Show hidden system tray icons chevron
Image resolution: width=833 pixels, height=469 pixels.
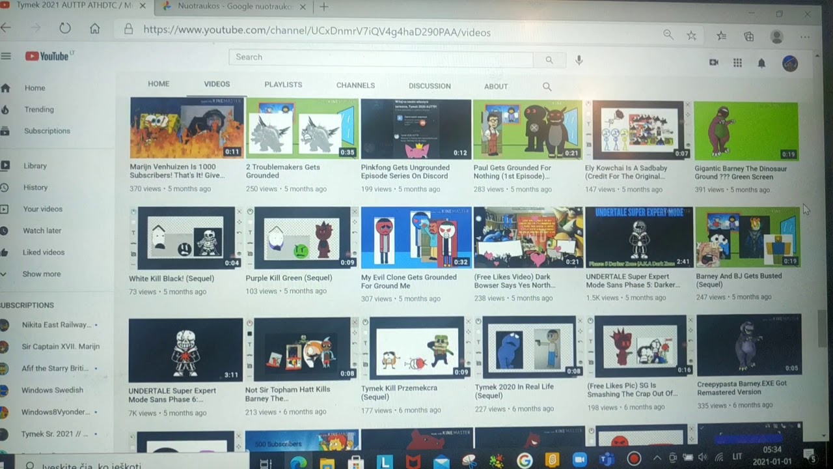pos(657,458)
